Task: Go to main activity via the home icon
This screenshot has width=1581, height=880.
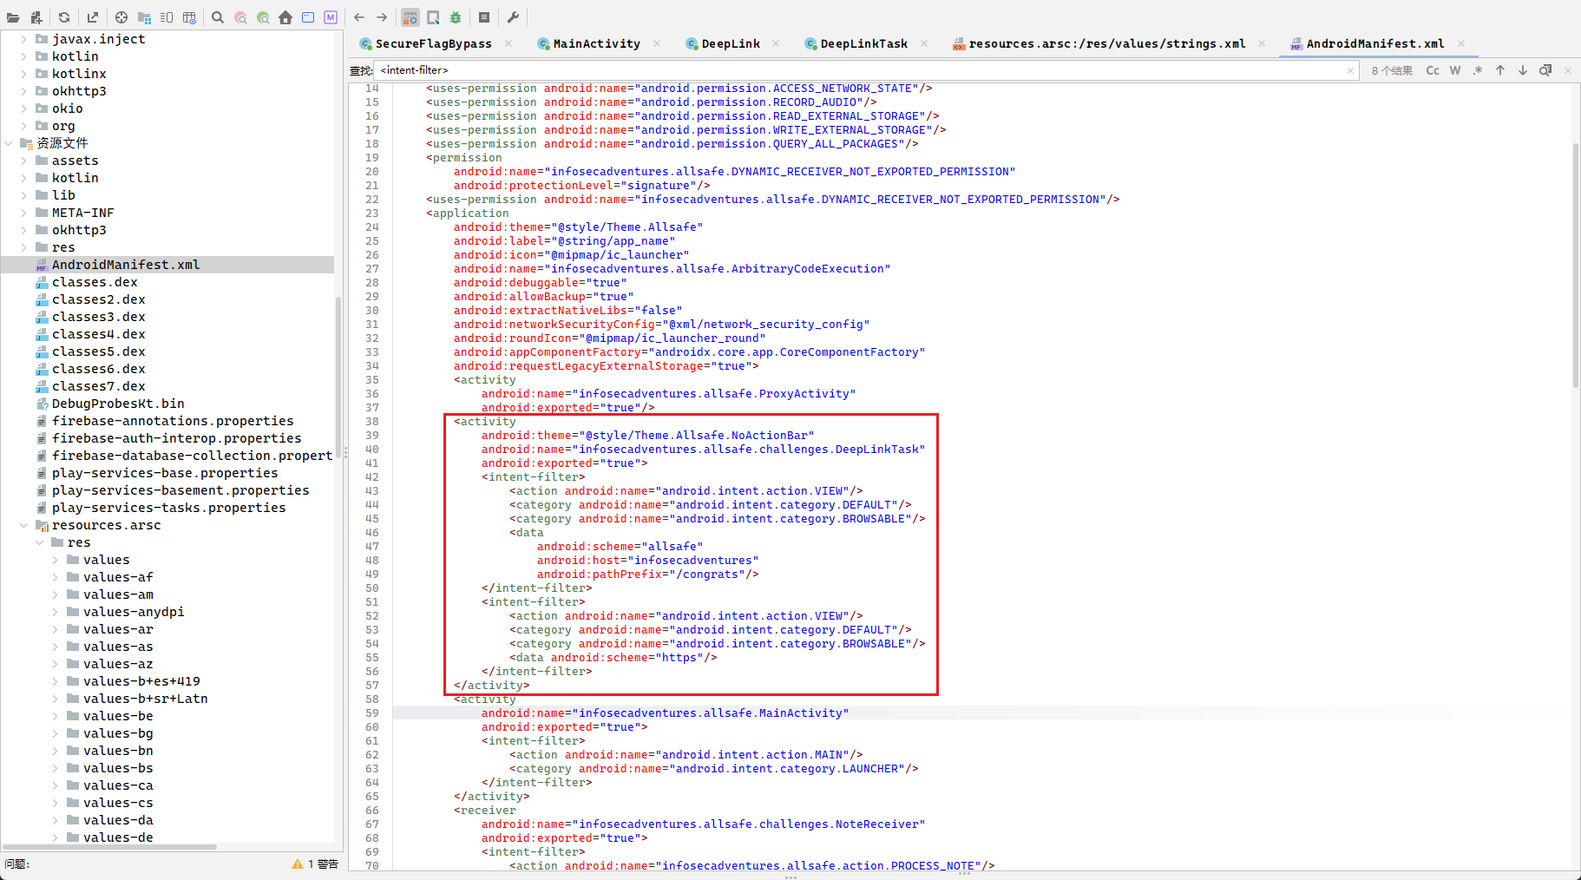Action: (285, 17)
